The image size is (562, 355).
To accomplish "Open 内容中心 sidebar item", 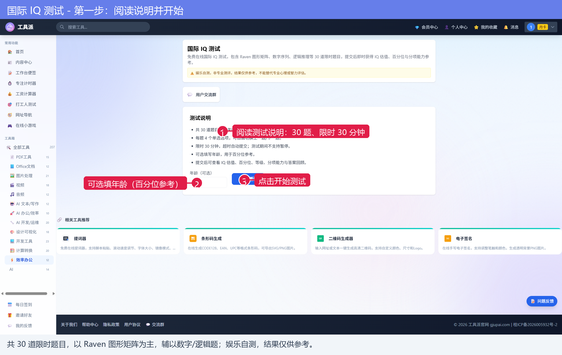I will [x=28, y=62].
